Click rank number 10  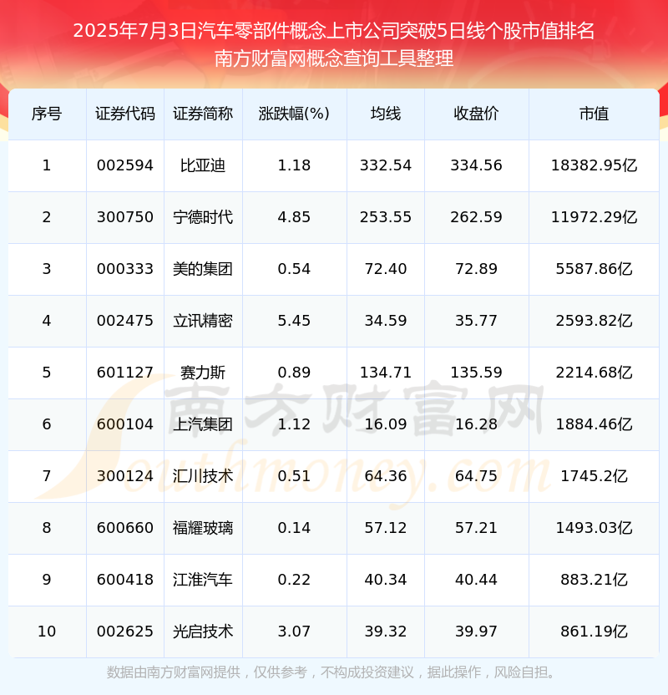tap(47, 632)
